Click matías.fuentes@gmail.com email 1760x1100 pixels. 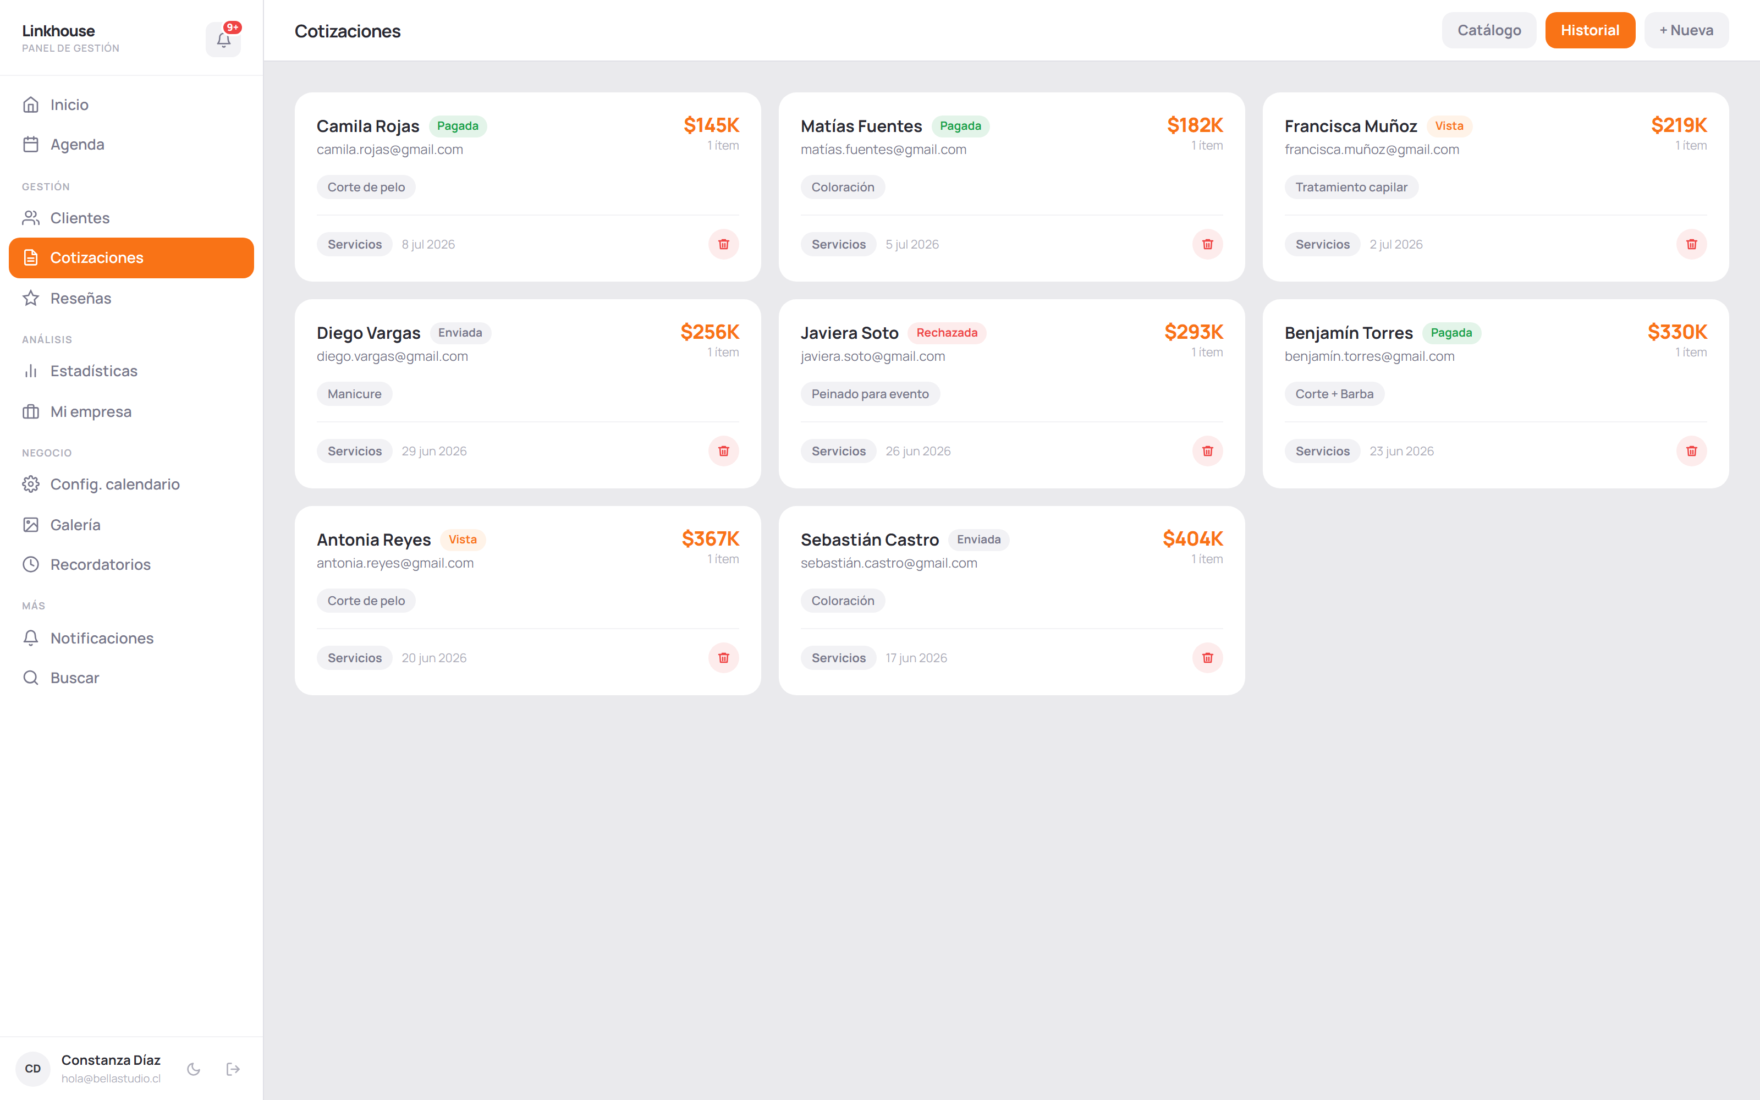coord(883,149)
